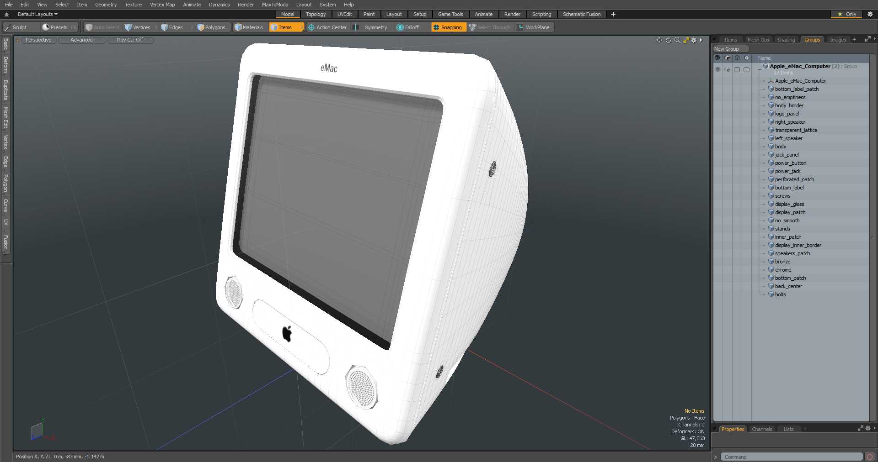Maximize the Properties panel
The image size is (878, 462).
[x=860, y=429]
